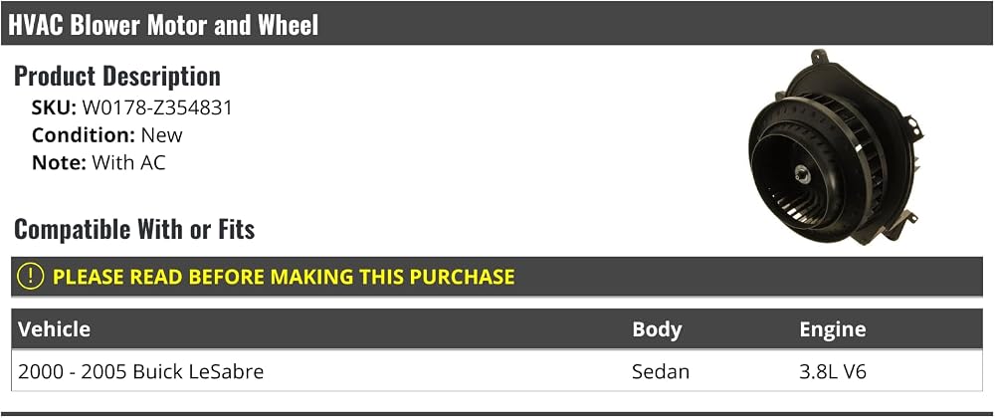
Task: Click the HVAC Blower Motor and Wheel title
Action: (x=163, y=25)
